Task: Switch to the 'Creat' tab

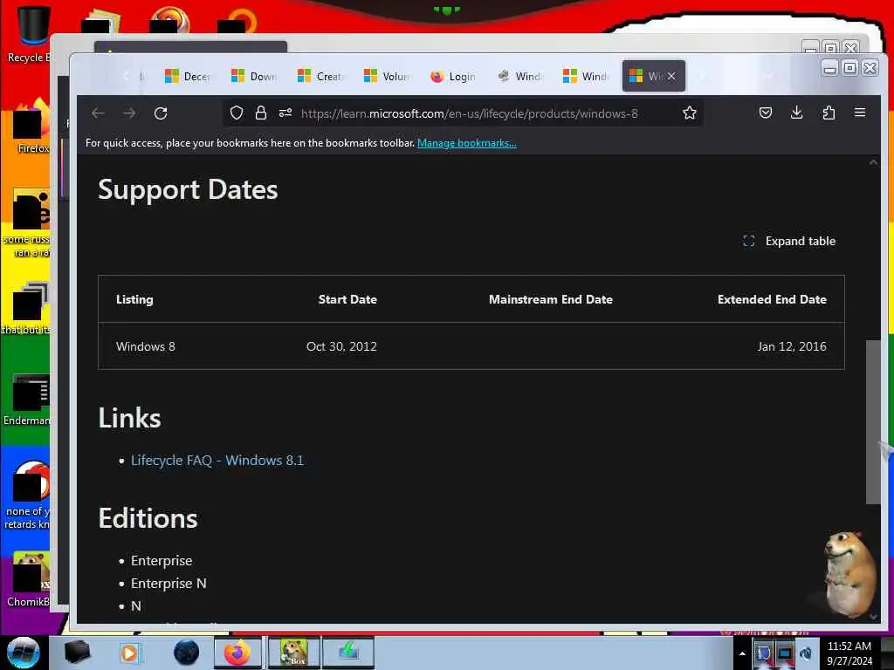Action: [320, 76]
